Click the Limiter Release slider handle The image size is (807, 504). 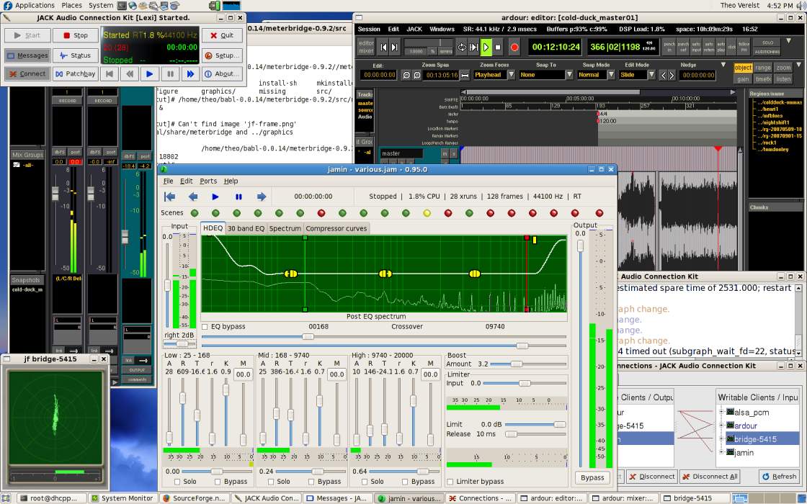pos(511,434)
